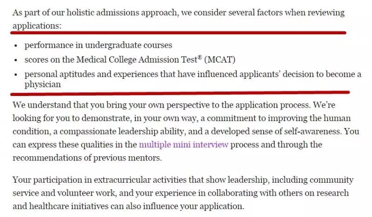Click the sentence starting 'We understand that you'
372x217 pixels.
coord(161,105)
